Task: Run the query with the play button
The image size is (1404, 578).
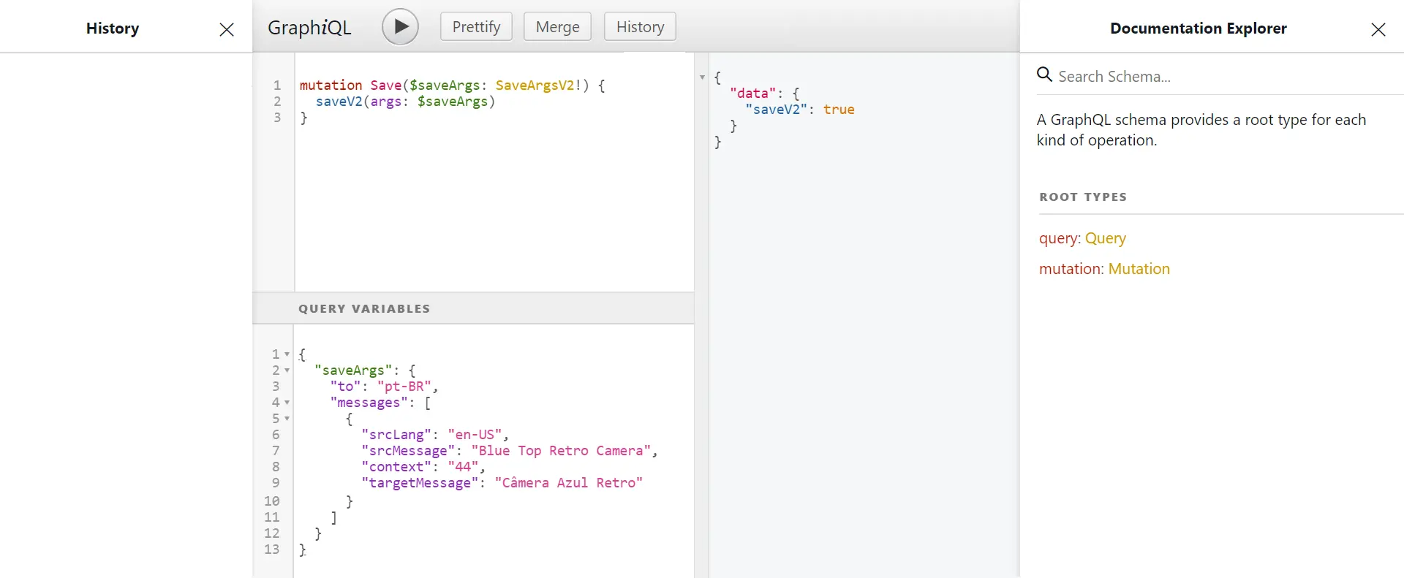Action: click(400, 27)
